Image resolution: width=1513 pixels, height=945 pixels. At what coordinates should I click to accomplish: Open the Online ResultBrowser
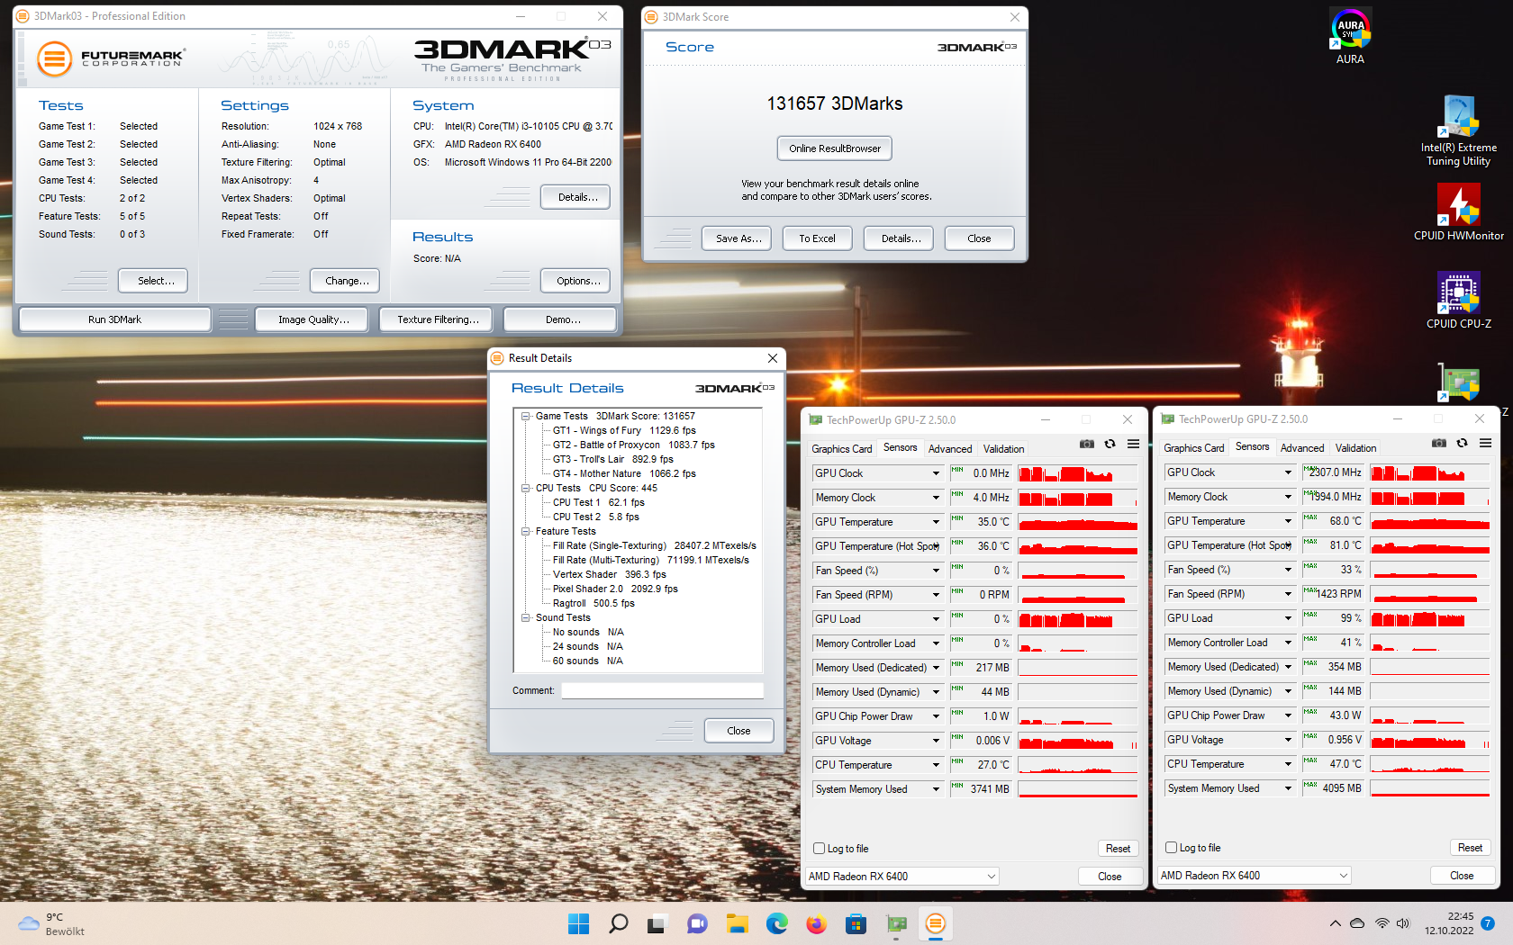tap(834, 148)
